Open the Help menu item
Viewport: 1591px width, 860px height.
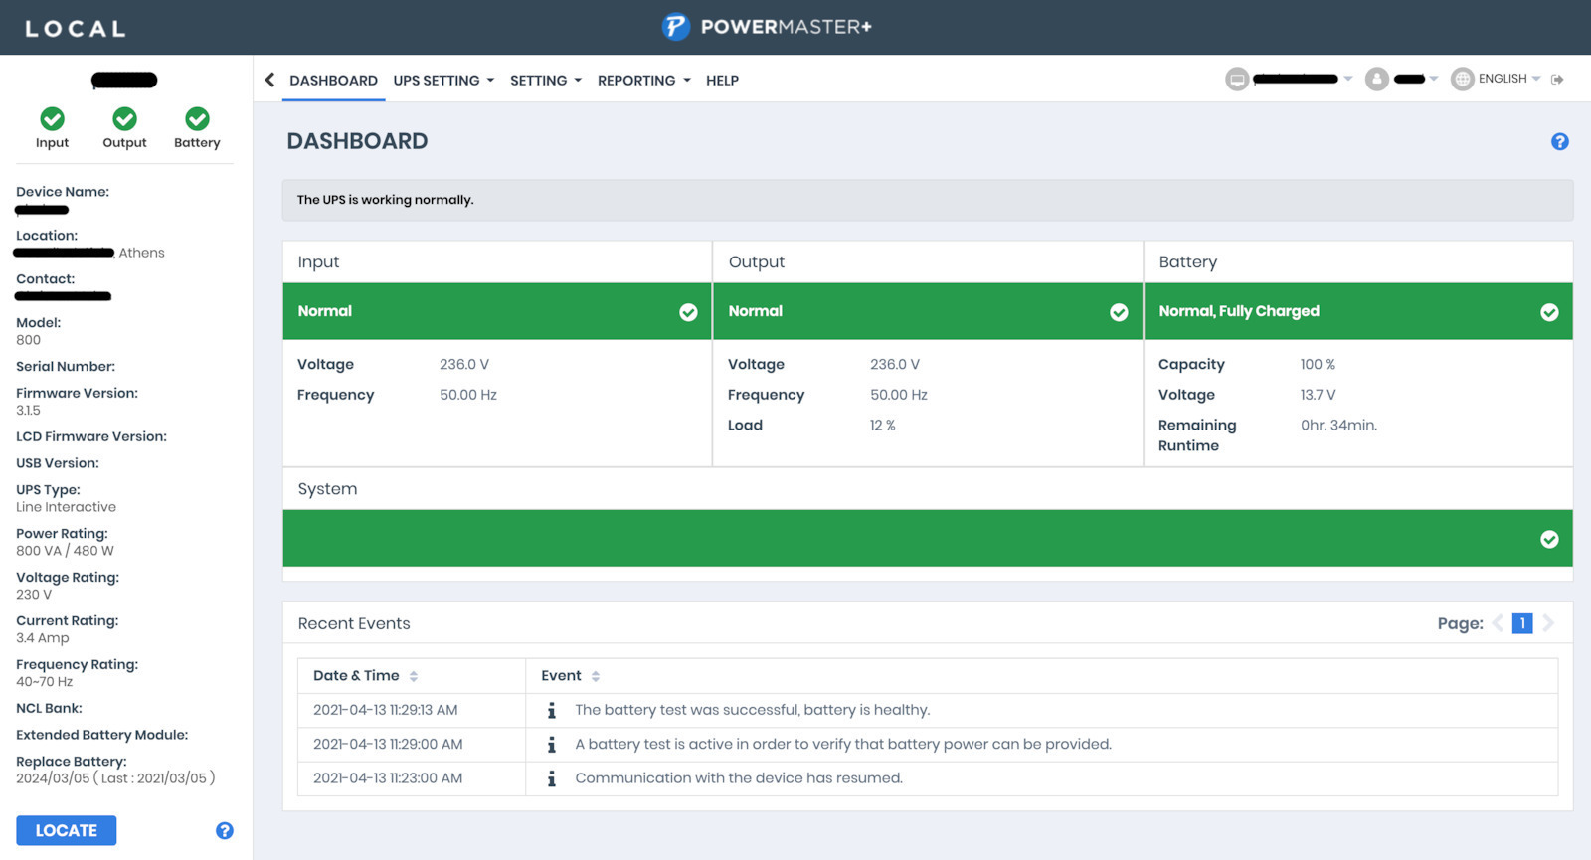[722, 80]
